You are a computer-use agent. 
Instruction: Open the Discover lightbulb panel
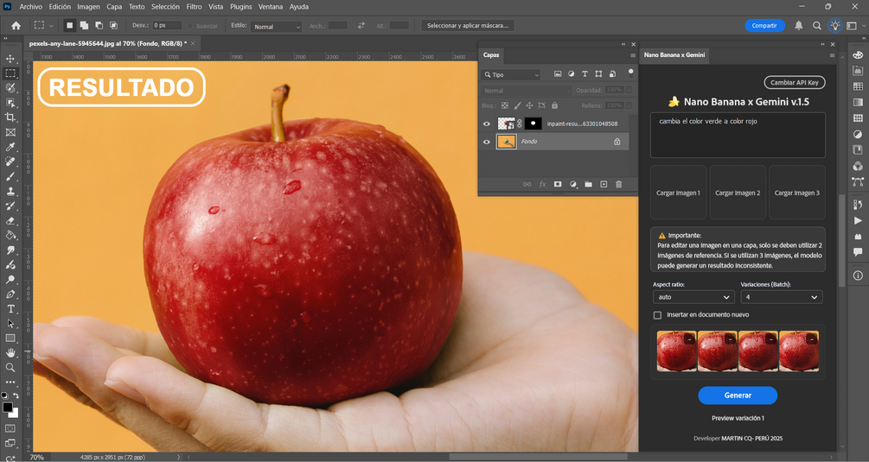click(x=835, y=25)
